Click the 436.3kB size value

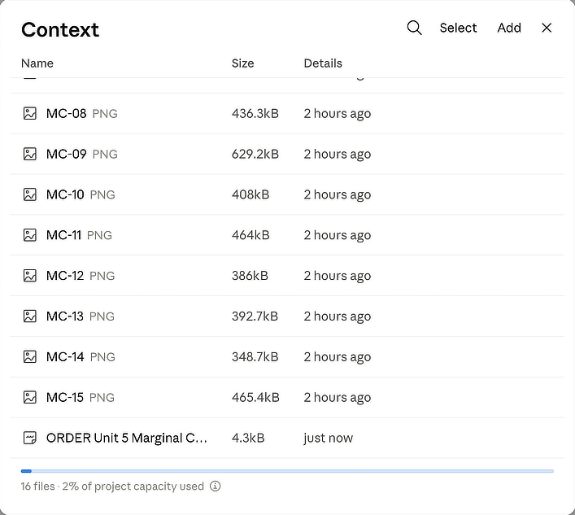tap(255, 113)
